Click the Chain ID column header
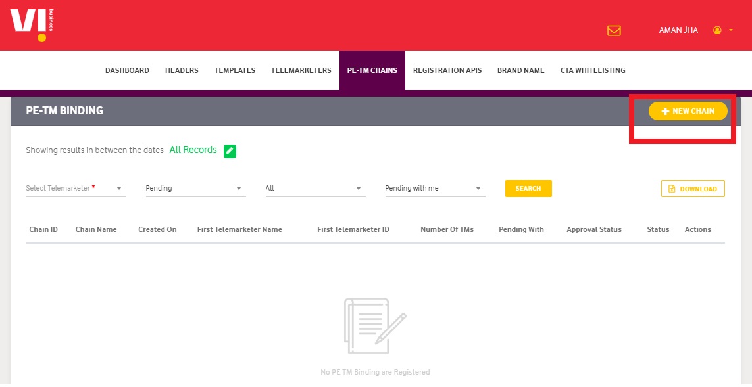The height and width of the screenshot is (387, 752). [43, 229]
